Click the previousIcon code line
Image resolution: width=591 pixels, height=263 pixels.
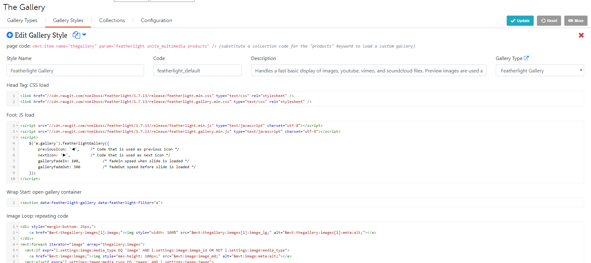point(109,149)
